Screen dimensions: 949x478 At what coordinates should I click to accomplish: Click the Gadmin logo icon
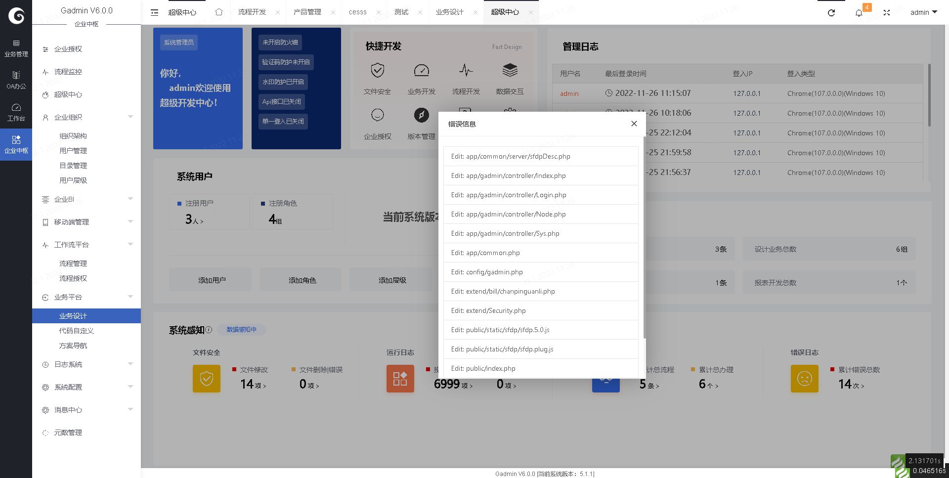tap(16, 16)
